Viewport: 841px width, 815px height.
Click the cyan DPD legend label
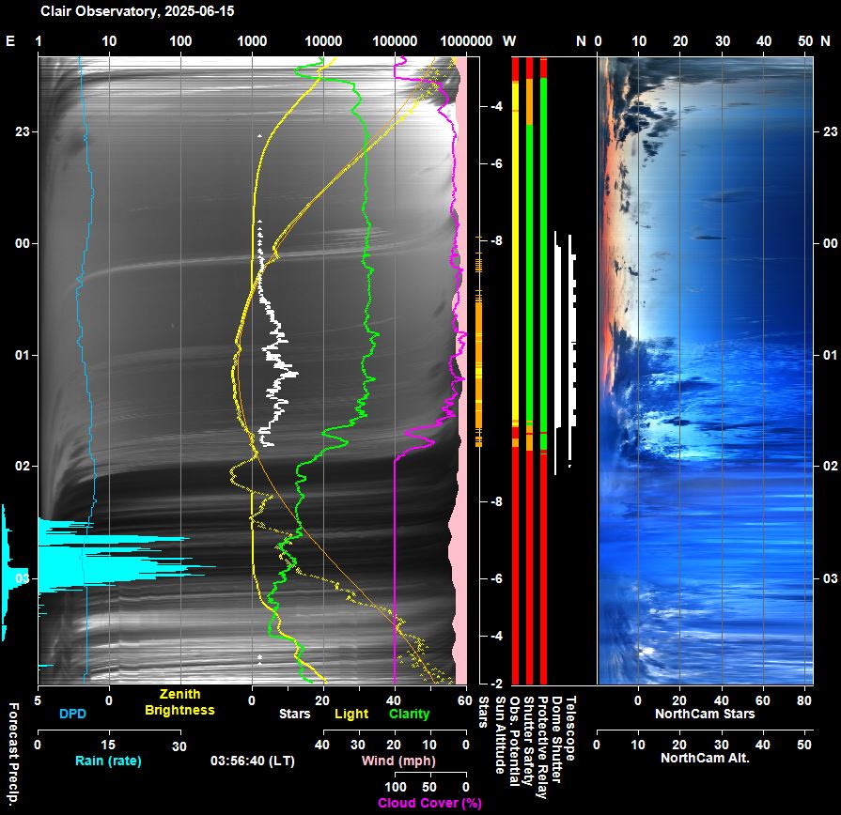coord(71,714)
